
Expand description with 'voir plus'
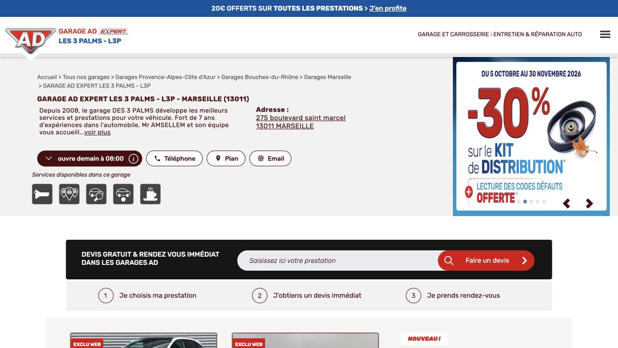click(x=98, y=132)
